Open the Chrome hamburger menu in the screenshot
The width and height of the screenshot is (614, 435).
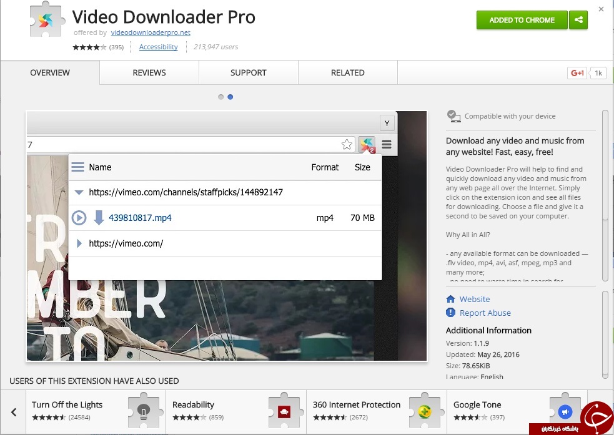click(387, 145)
